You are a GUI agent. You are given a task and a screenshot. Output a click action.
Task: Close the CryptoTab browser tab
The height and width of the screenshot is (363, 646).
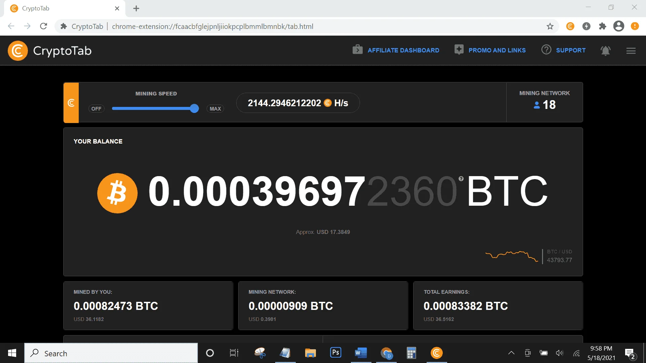(x=117, y=8)
